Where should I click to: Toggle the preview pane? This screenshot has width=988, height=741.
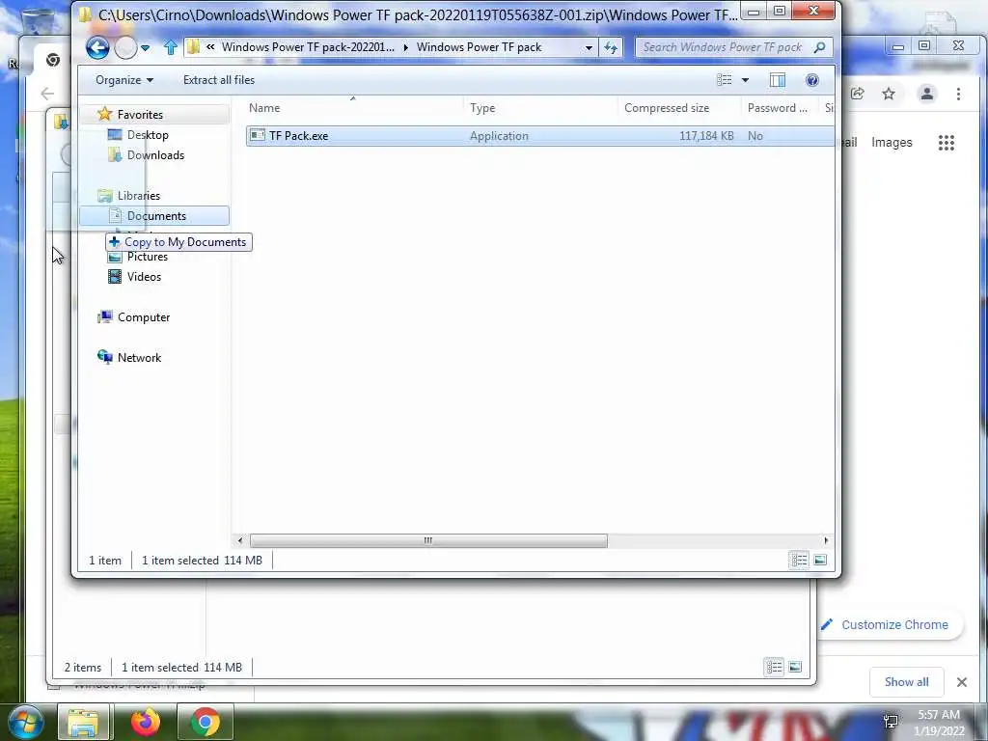click(x=778, y=80)
